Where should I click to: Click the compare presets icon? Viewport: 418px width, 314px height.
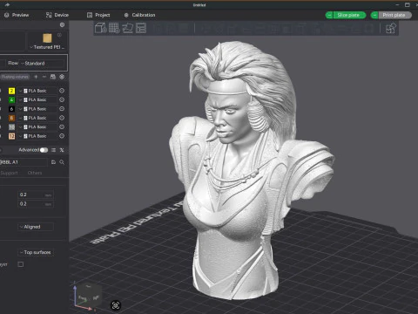(x=62, y=150)
